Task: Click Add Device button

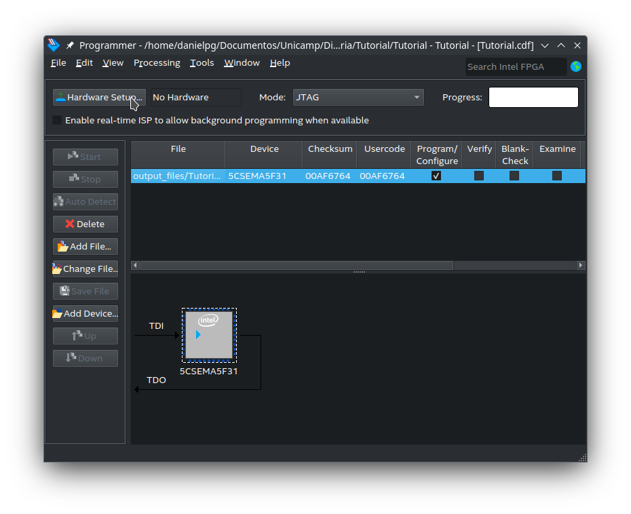Action: click(85, 314)
